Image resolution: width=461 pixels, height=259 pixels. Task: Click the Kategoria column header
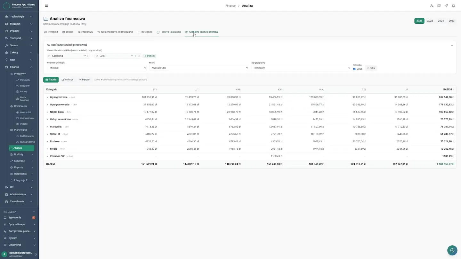click(x=52, y=90)
